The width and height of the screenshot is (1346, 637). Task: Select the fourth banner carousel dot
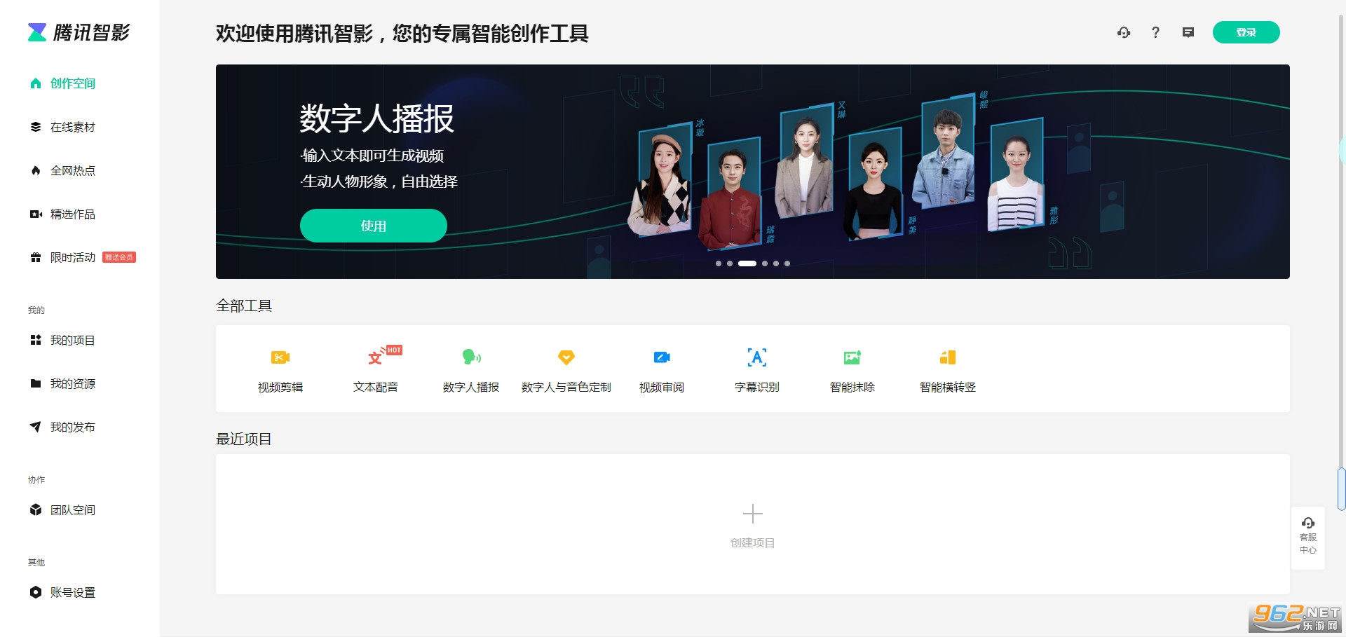tap(765, 263)
